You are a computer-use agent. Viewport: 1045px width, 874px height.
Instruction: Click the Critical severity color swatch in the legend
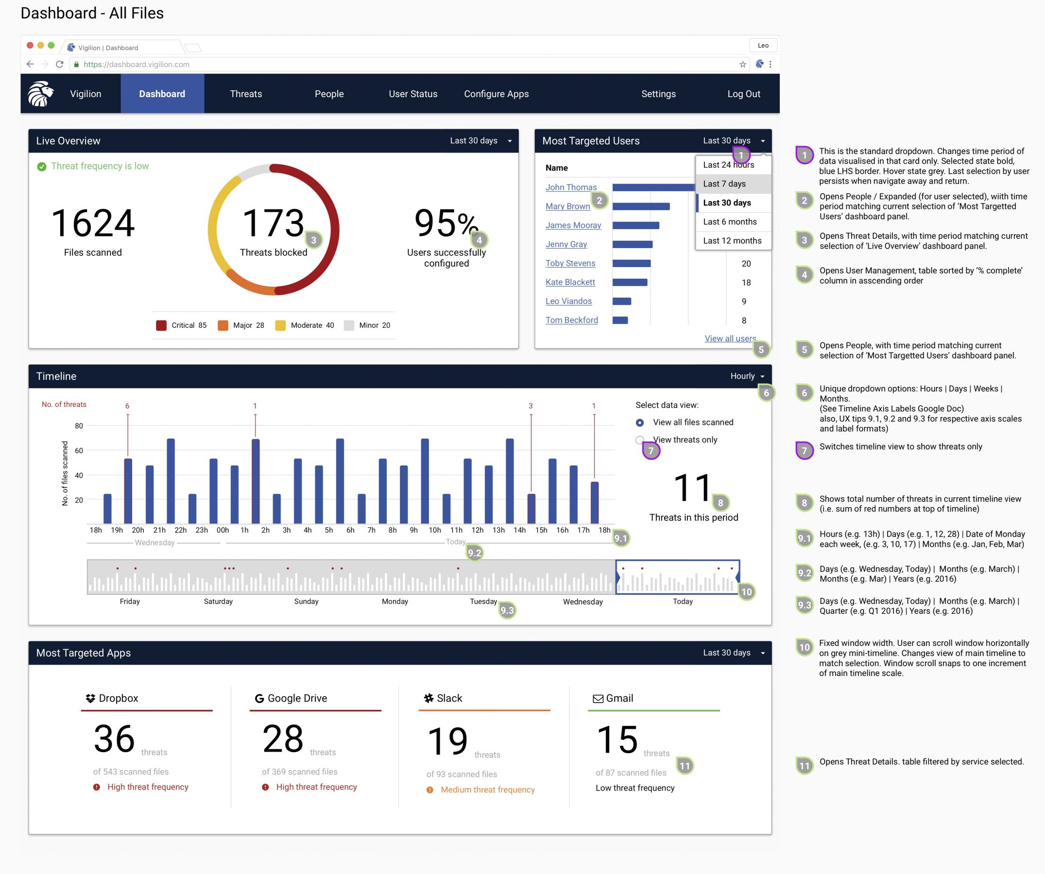(x=161, y=325)
